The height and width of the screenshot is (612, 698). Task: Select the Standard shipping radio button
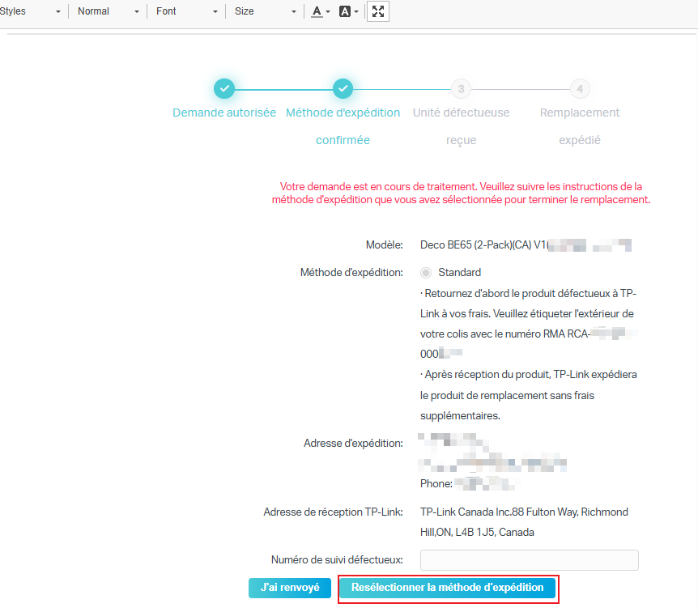click(425, 272)
